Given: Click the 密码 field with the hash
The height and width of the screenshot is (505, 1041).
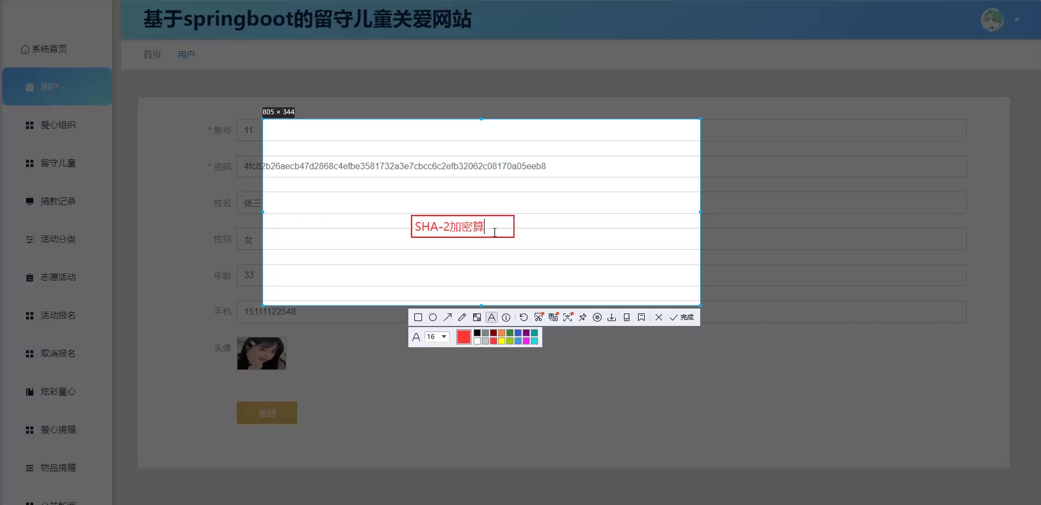Looking at the screenshot, I should click(x=601, y=167).
